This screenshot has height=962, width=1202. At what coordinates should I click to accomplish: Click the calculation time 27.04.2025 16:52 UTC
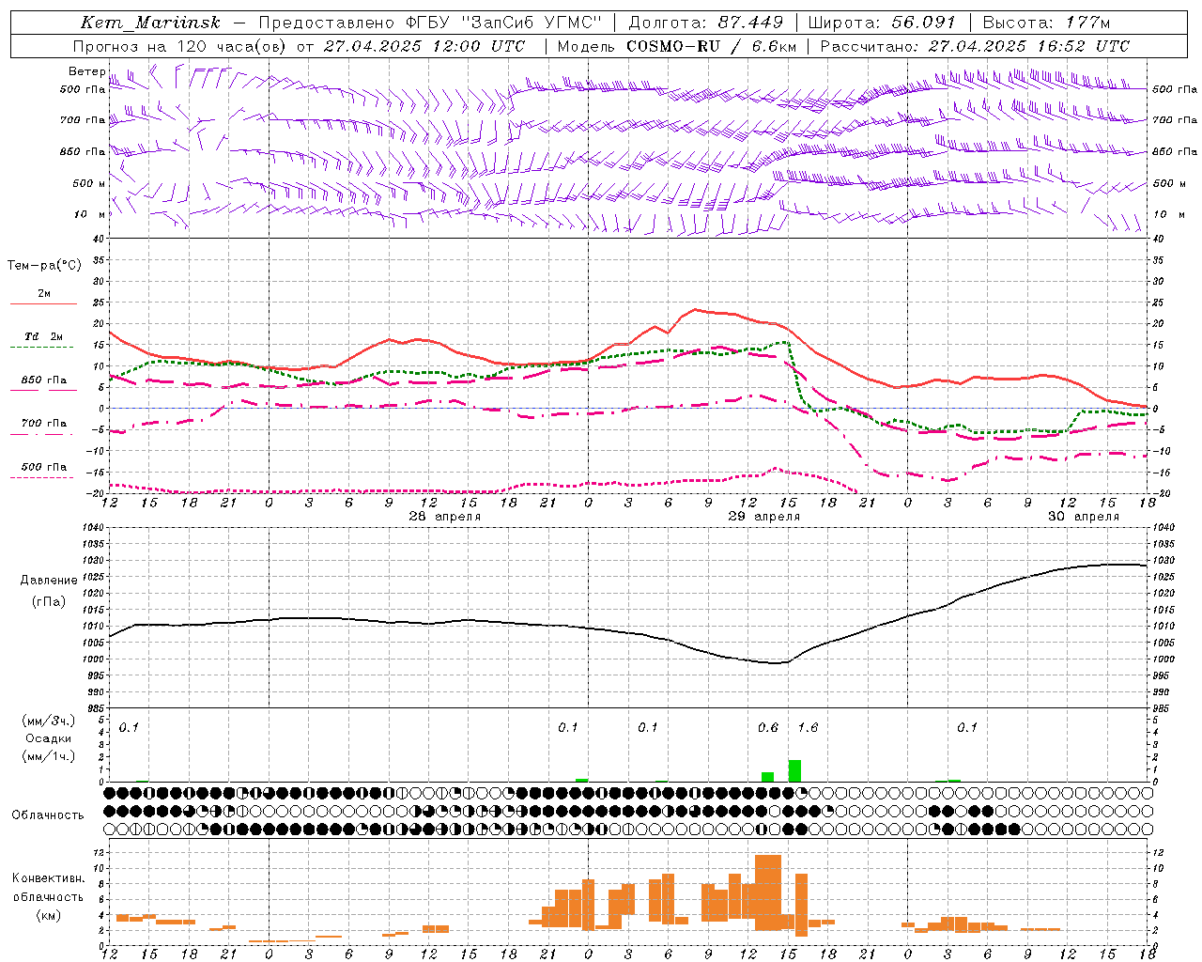pyautogui.click(x=1029, y=46)
